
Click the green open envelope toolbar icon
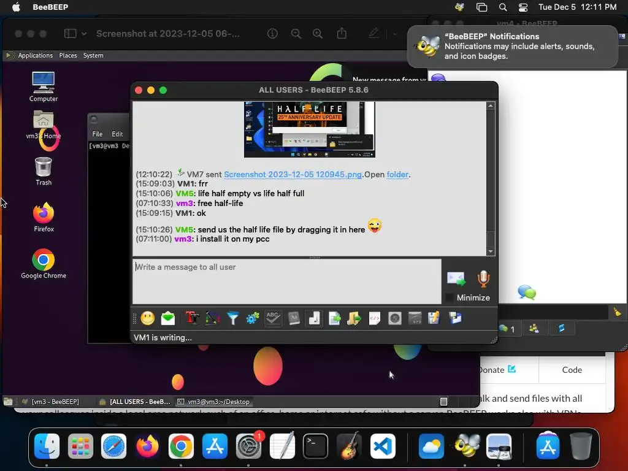click(x=168, y=318)
